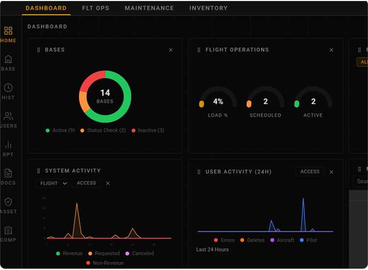
Task: Close the System Activity widget
Action: pos(108,183)
